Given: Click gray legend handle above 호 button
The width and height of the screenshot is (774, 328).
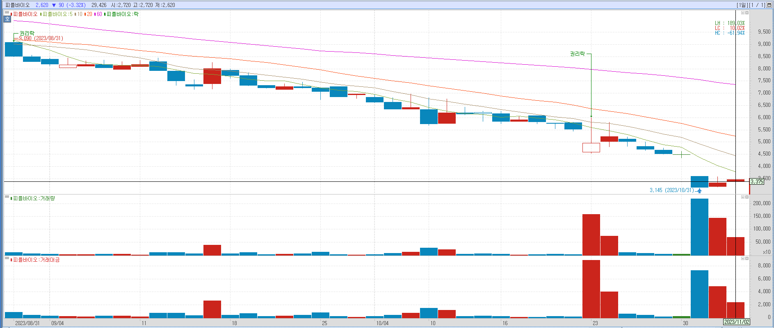Looking at the screenshot, I should pos(7,13).
